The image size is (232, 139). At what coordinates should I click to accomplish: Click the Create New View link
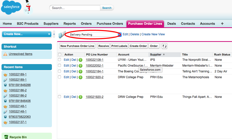pyautogui.click(x=153, y=34)
